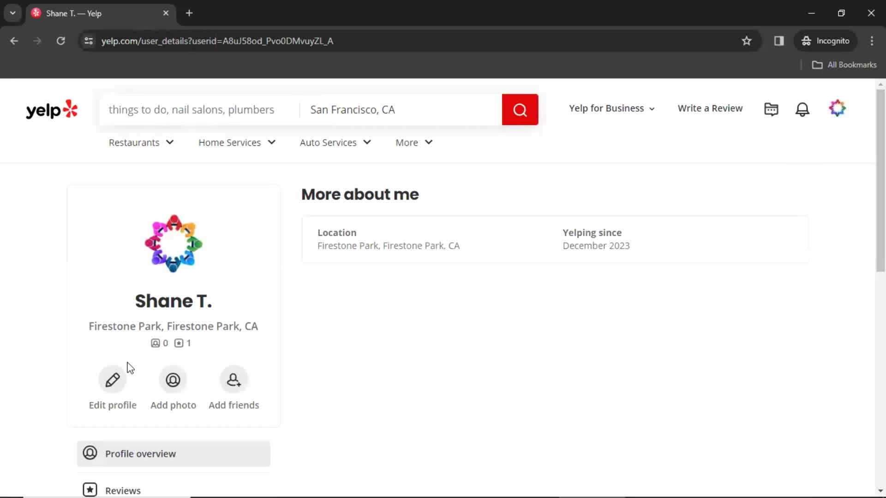Expand Yelp for Business dropdown
Image resolution: width=886 pixels, height=498 pixels.
pyautogui.click(x=612, y=108)
